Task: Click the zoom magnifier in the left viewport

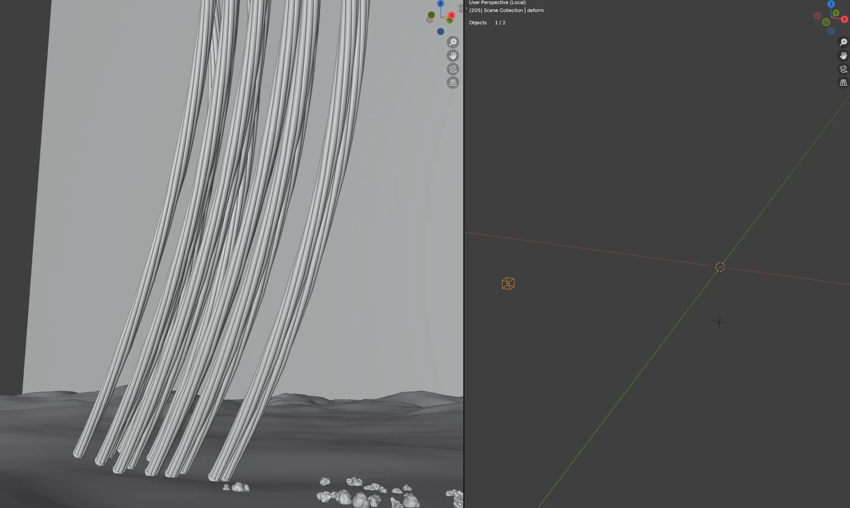Action: point(453,42)
